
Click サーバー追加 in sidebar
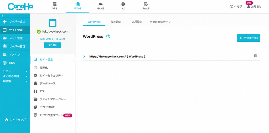[x=15, y=22]
